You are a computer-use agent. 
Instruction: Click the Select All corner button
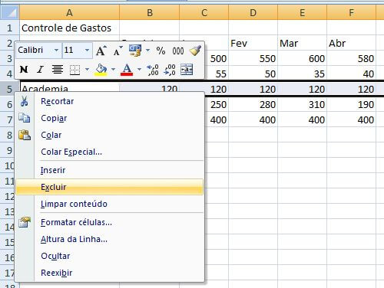pyautogui.click(x=10, y=12)
